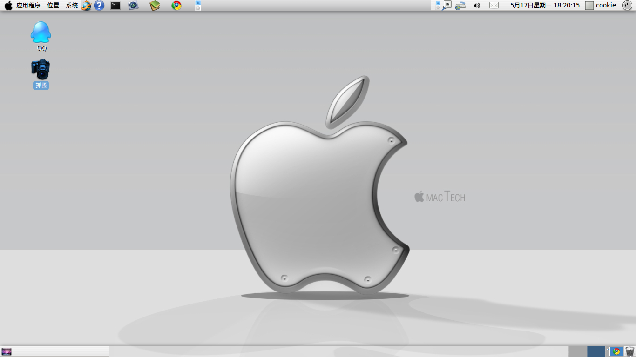Select the QQ desktop icon
Screen dimensions: 636x357
[41, 36]
